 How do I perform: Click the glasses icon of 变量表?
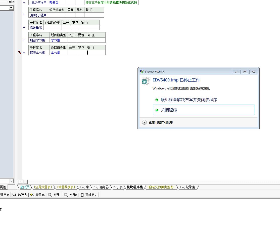[32, 195]
